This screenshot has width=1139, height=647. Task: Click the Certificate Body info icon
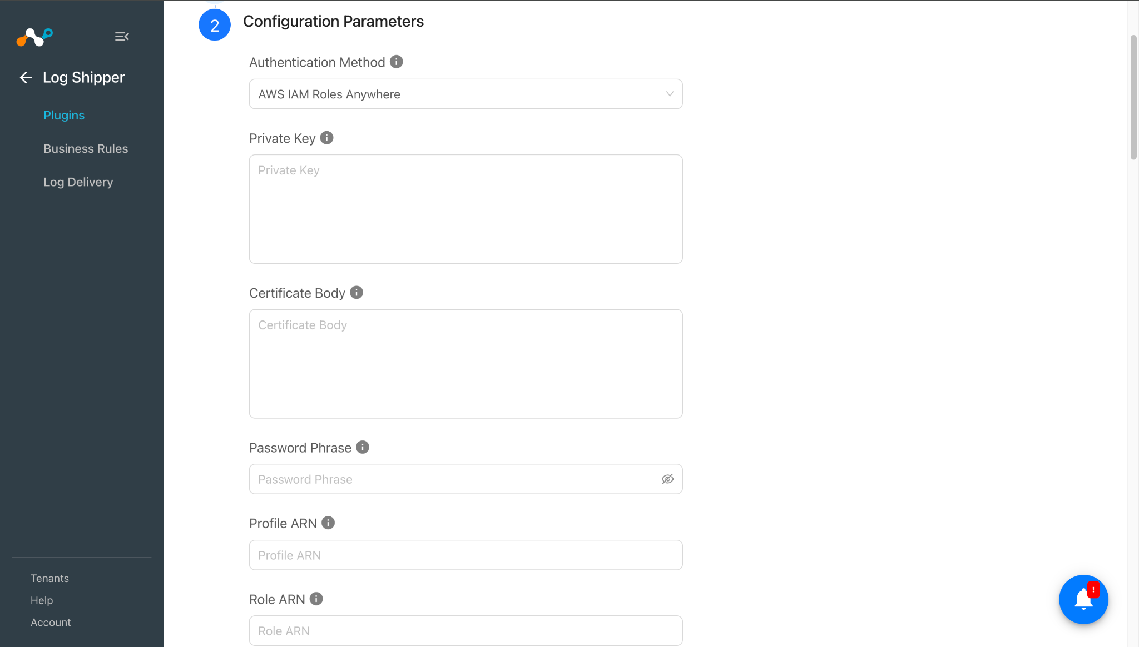(356, 292)
